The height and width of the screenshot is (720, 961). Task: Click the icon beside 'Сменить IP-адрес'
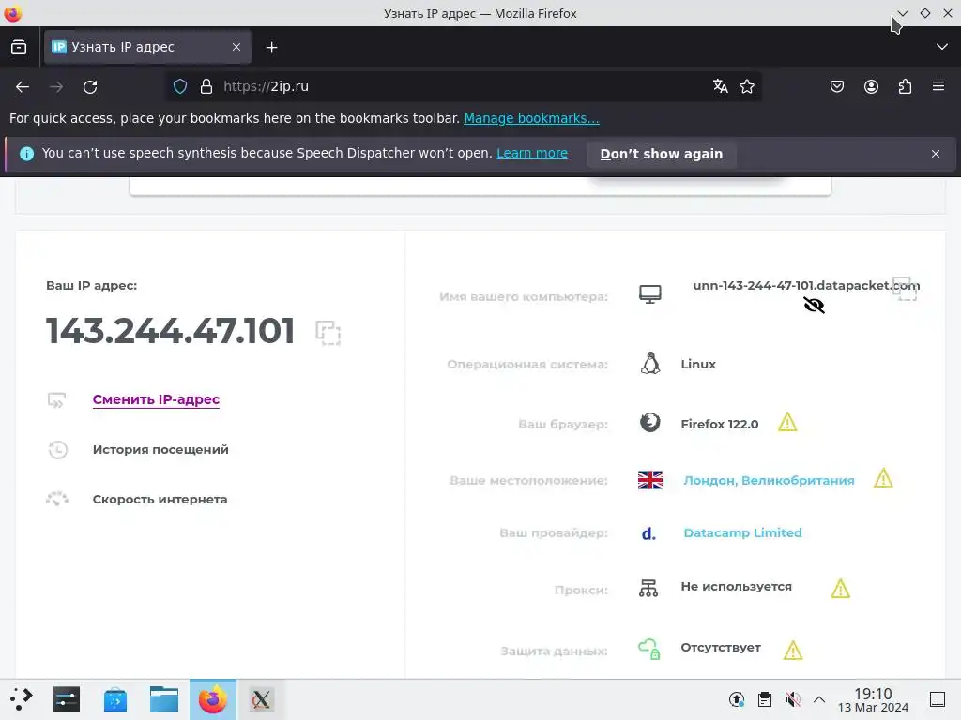click(56, 400)
